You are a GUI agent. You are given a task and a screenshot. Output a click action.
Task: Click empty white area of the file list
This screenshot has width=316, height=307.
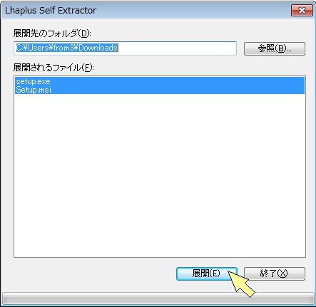[160, 176]
